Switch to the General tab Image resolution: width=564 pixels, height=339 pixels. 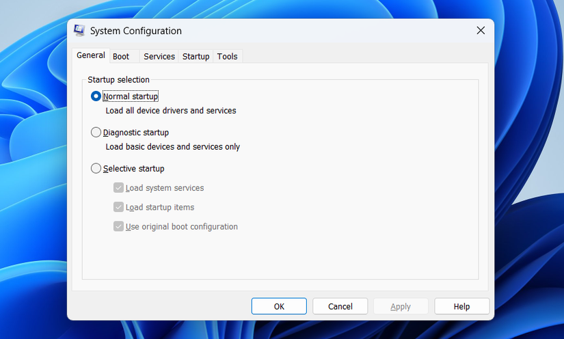(91, 55)
